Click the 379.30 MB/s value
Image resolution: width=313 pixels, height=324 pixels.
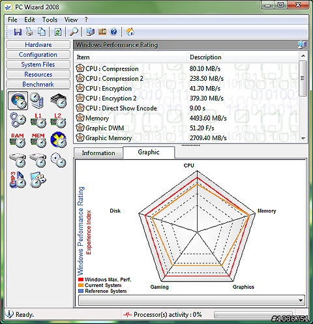pos(207,98)
